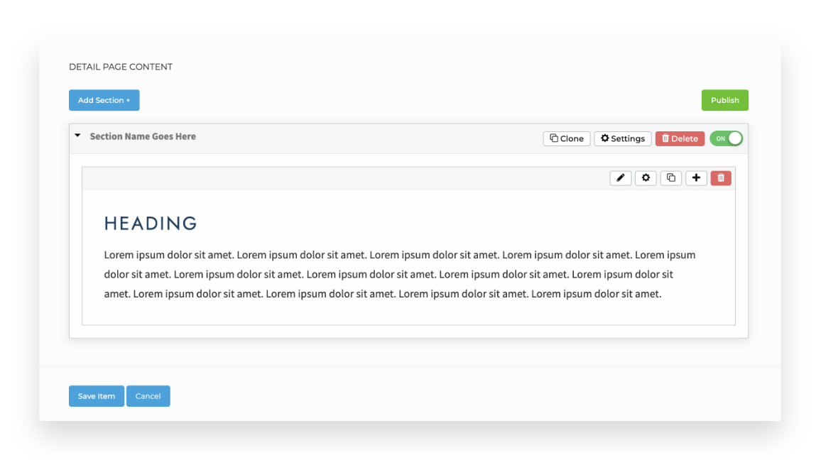Click the disclosure triangle beside section name
This screenshot has width=816, height=460.
click(77, 135)
